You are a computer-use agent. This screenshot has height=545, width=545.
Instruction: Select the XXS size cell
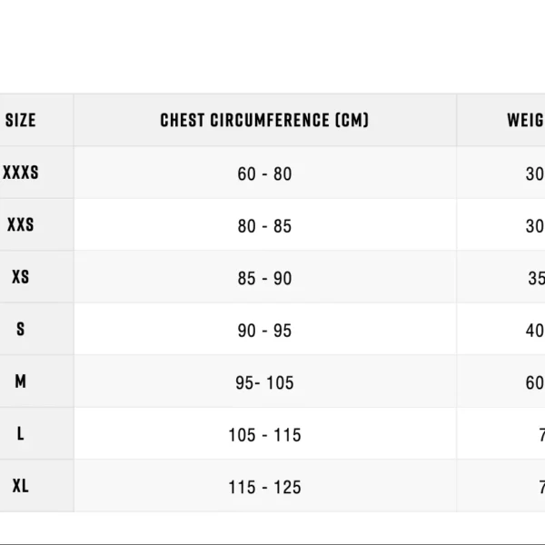tap(21, 225)
